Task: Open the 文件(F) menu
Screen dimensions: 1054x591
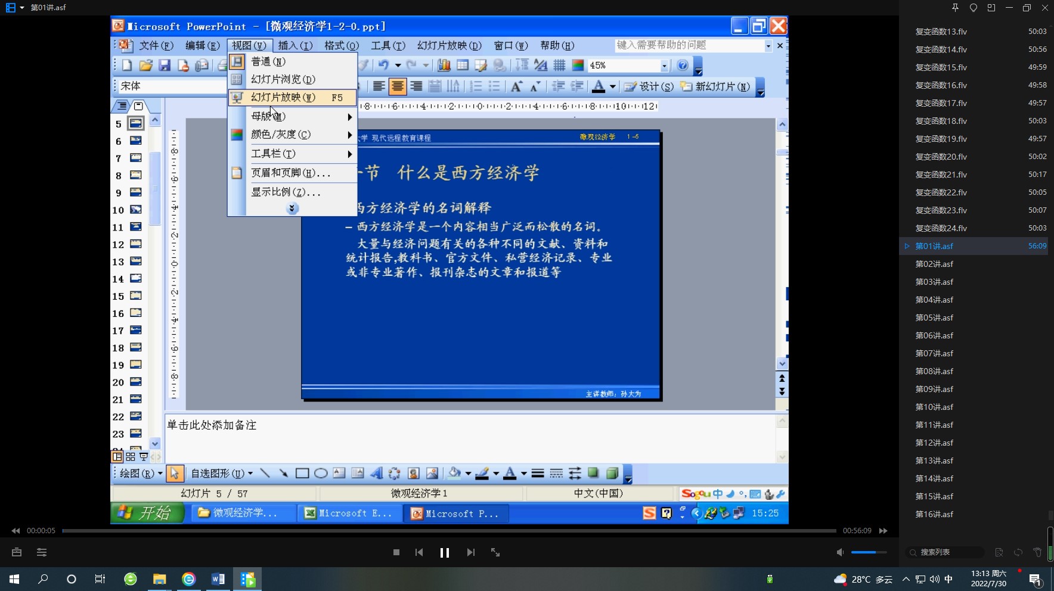Action: tap(156, 45)
